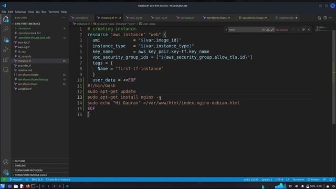Open provider.tf in explorer tree

[x=40, y=66]
